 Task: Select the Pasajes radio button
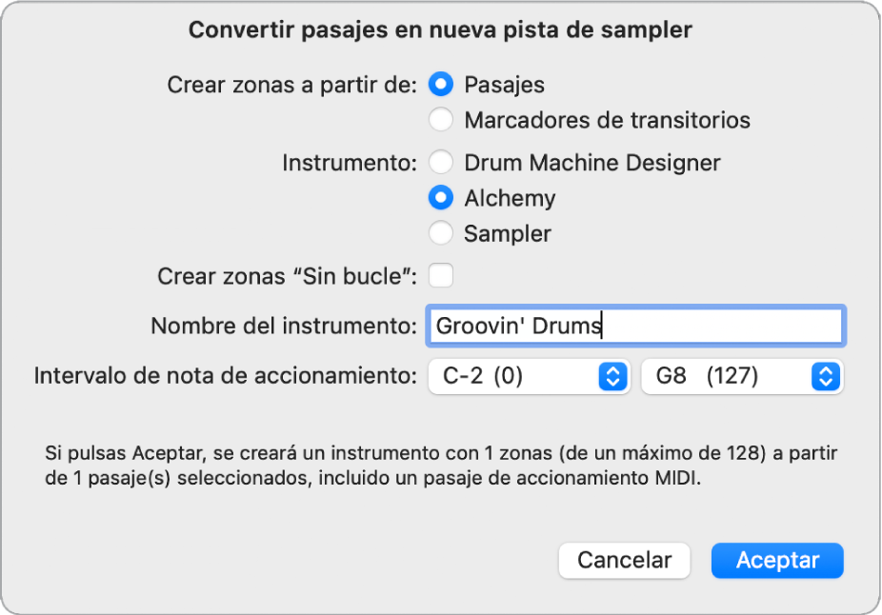click(441, 85)
